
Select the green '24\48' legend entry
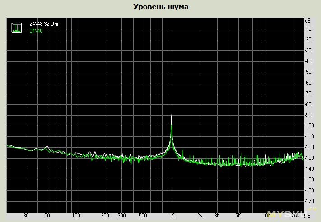pyautogui.click(x=36, y=31)
